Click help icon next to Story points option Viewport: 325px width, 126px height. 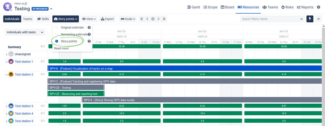[x=89, y=41]
